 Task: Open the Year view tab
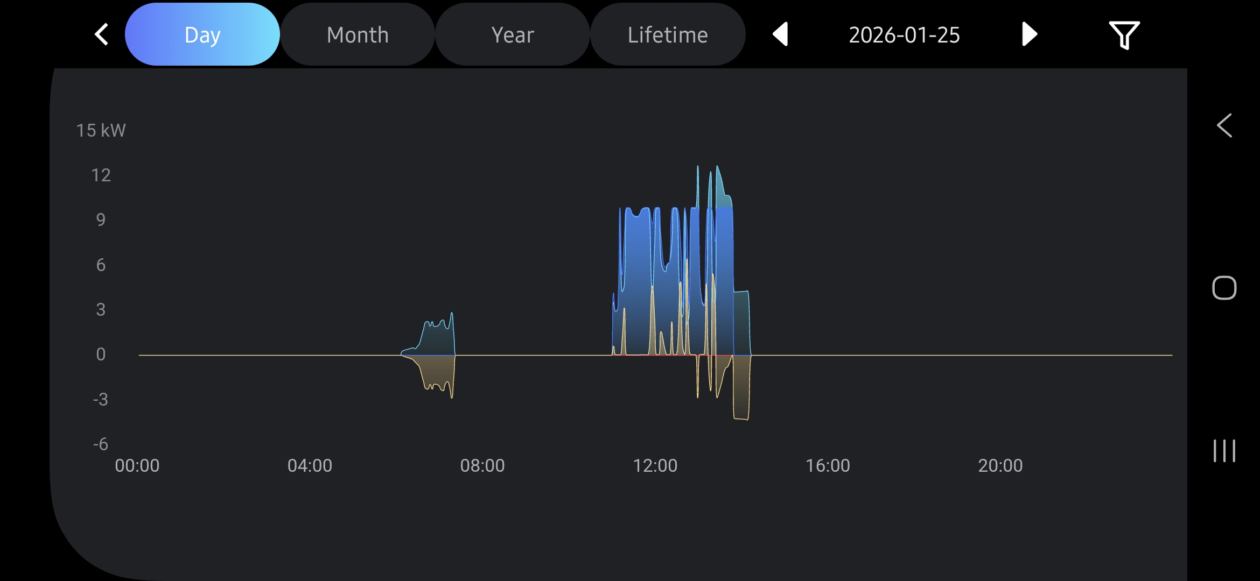click(x=513, y=34)
